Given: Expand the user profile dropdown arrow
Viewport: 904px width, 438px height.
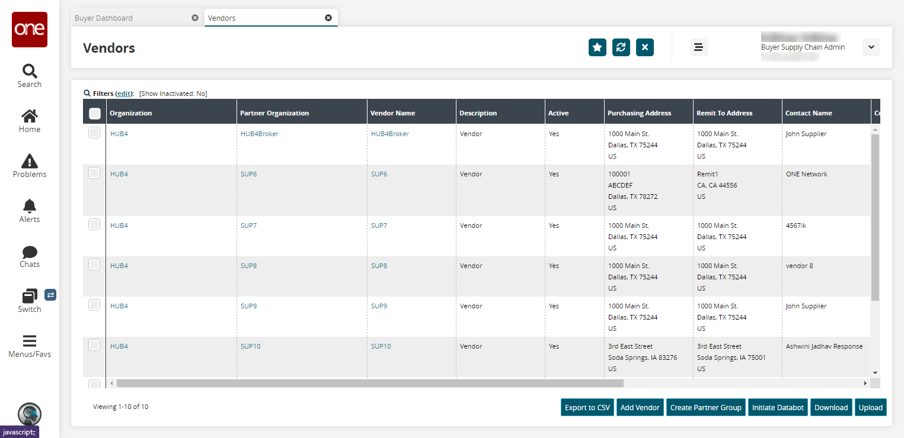Looking at the screenshot, I should point(871,47).
